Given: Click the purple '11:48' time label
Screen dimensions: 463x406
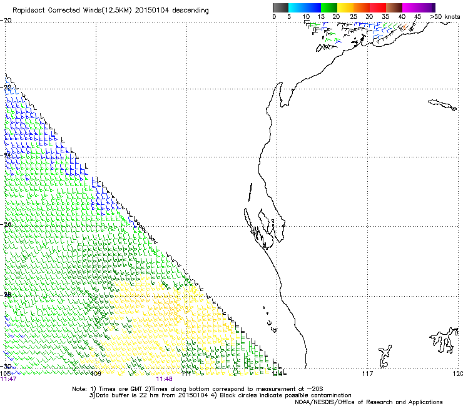Looking at the screenshot, I should click(x=164, y=379).
